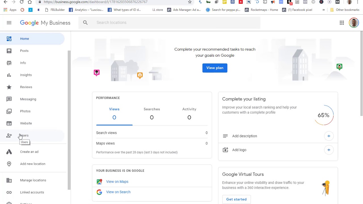Click the View plan button

coord(215,68)
